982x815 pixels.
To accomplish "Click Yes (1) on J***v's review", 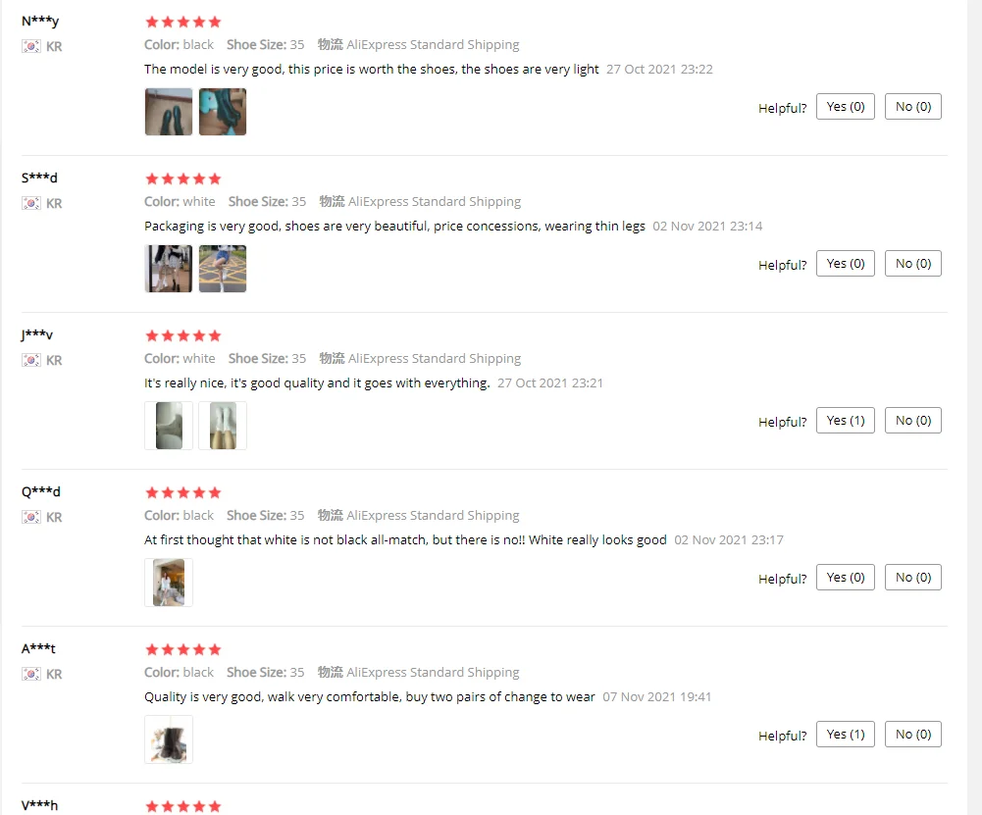I will pos(846,421).
